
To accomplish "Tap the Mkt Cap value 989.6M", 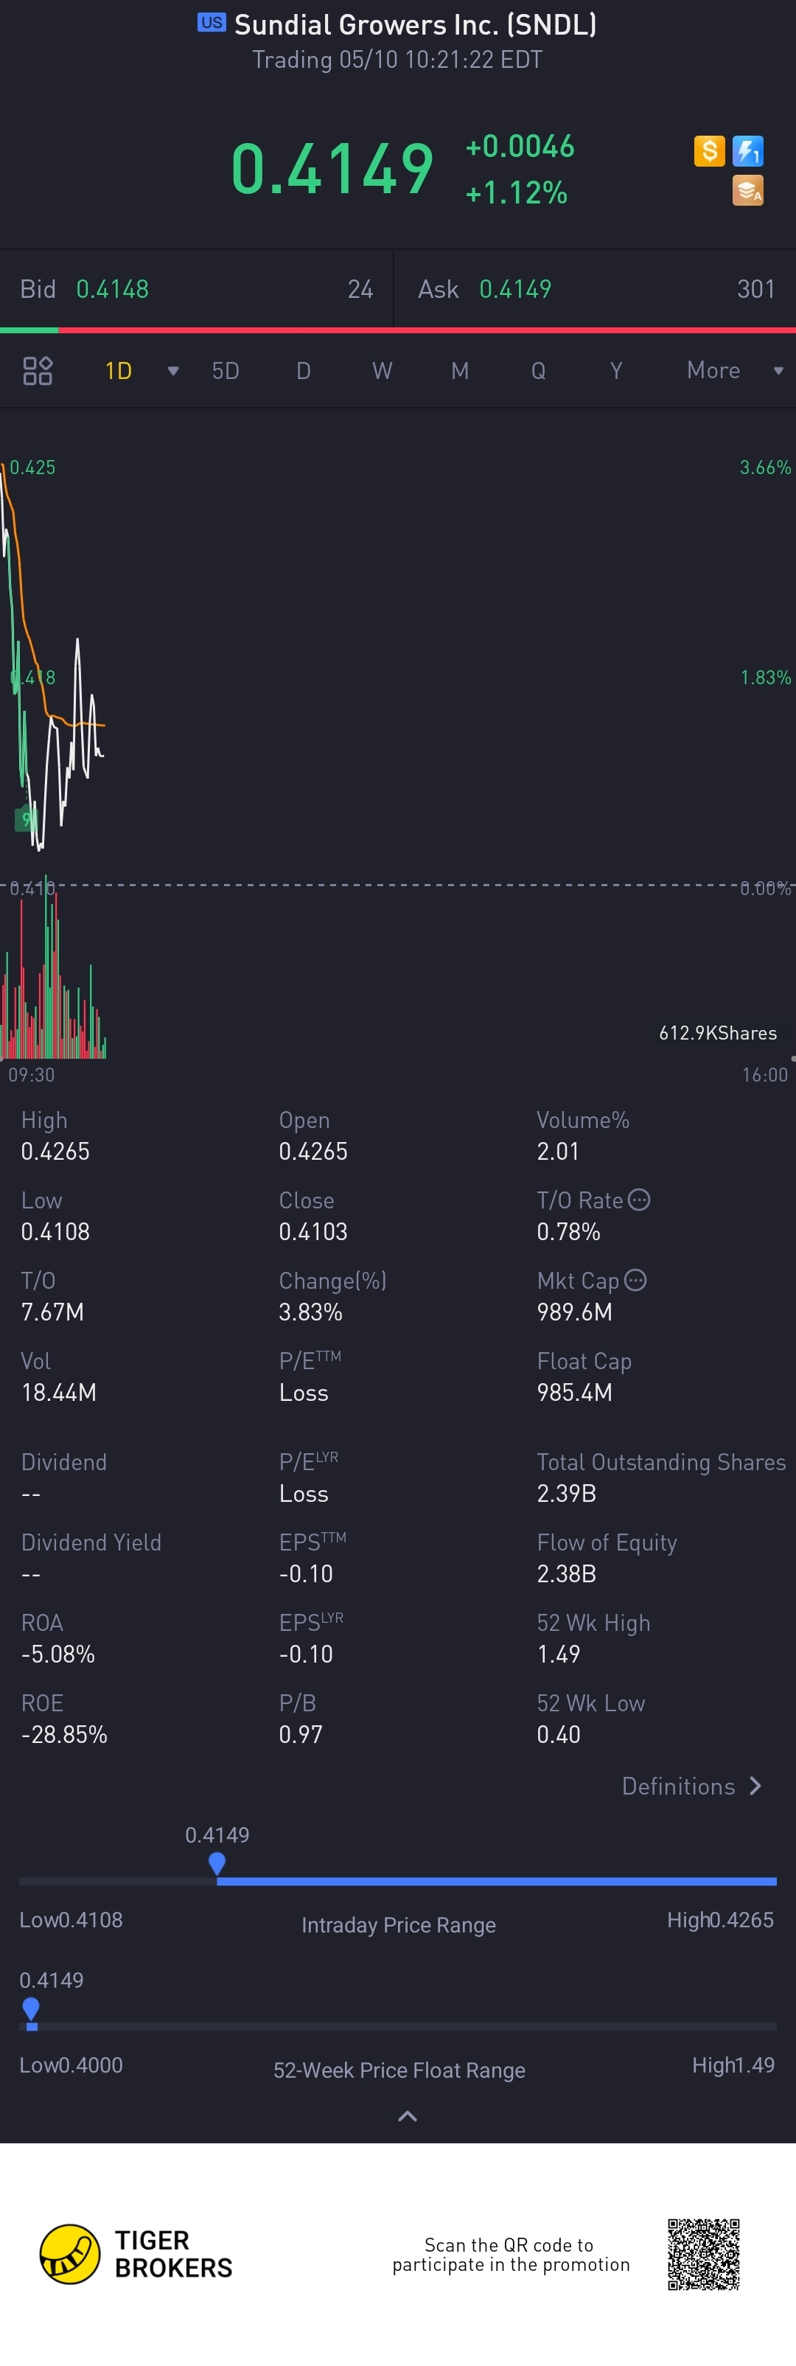I will pyautogui.click(x=575, y=1312).
